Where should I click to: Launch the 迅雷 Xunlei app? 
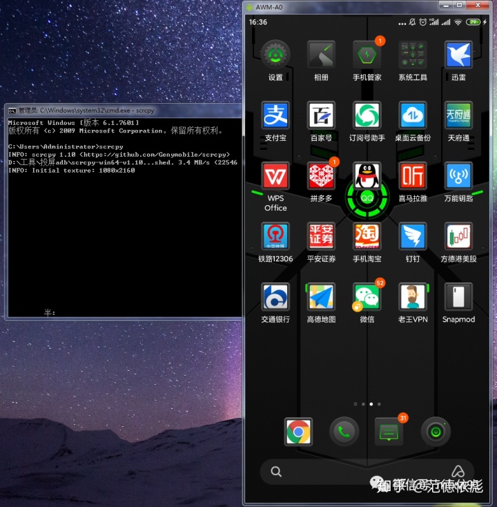[x=458, y=55]
